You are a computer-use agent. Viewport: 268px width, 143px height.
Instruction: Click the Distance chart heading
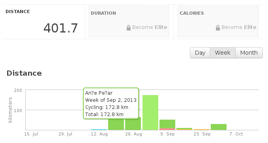pos(24,73)
